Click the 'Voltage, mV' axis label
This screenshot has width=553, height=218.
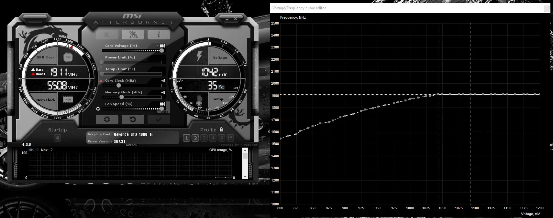point(530,214)
